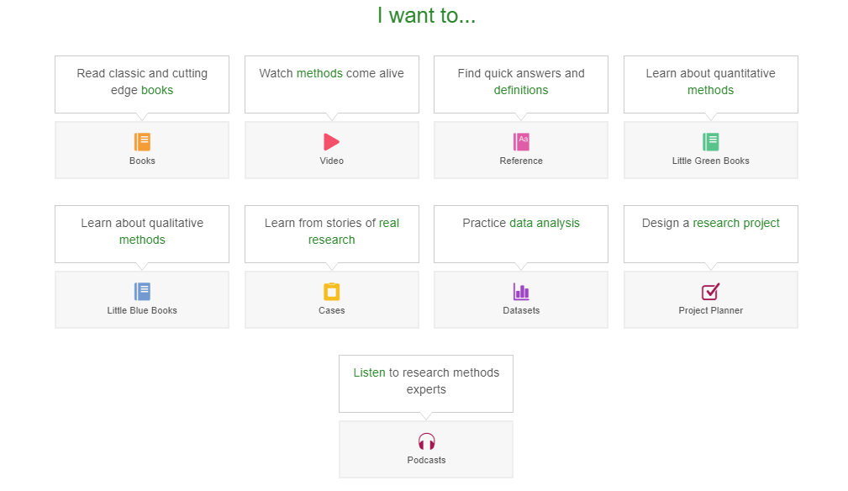Click 'methods' link under qualitative heading
848x491 pixels.
(142, 240)
